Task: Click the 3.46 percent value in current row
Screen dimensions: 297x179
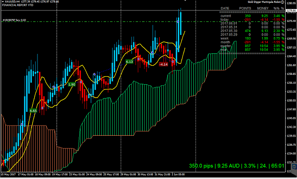Action: (x=277, y=16)
